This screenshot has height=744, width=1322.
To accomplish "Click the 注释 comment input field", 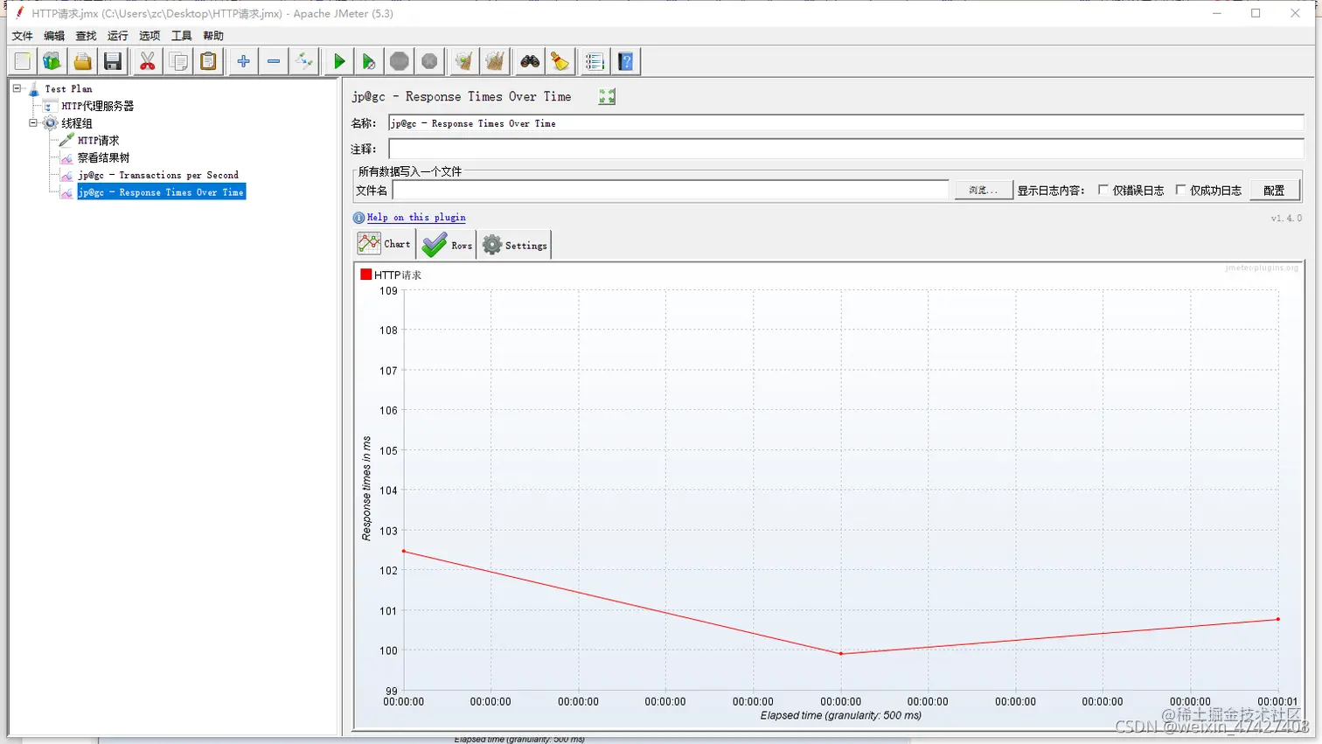I will click(845, 149).
